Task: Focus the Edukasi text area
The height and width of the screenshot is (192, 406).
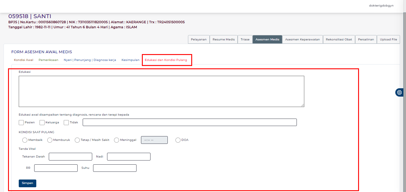Action: tap(161, 91)
